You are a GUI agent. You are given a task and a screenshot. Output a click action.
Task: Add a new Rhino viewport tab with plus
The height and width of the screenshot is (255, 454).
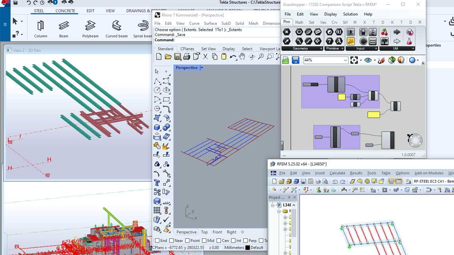(242, 232)
